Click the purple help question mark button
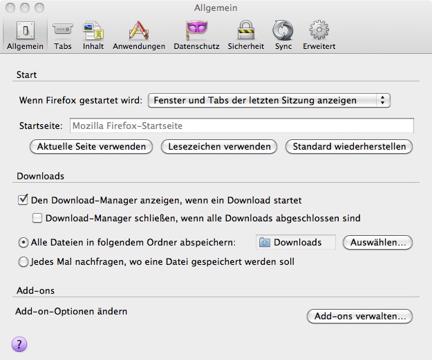 19,344
